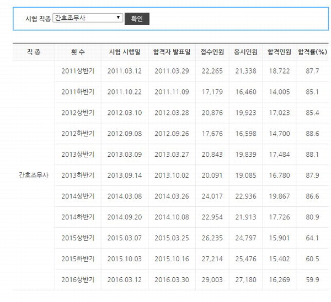Screen dimensions: 331x302
Task: Click registered count 17,179
Action: click(212, 92)
